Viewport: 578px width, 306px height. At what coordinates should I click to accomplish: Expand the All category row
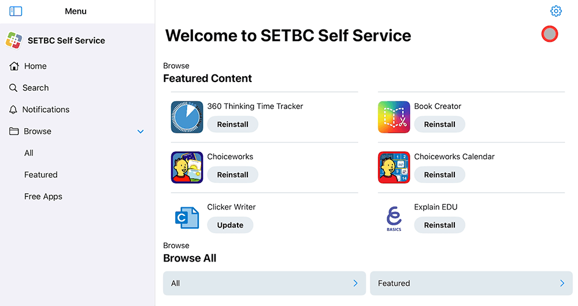click(264, 283)
